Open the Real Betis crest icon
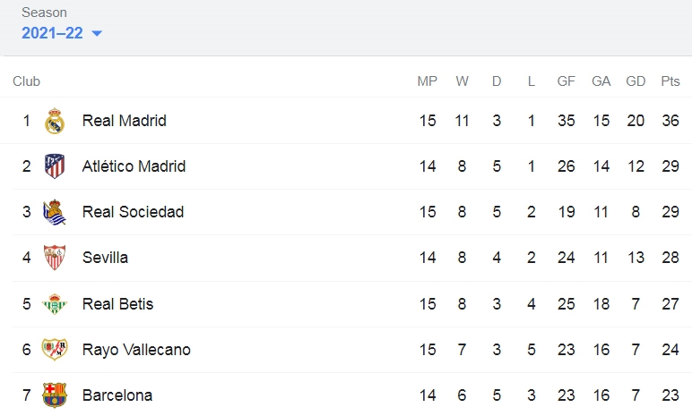The height and width of the screenshot is (416, 692). 55,303
